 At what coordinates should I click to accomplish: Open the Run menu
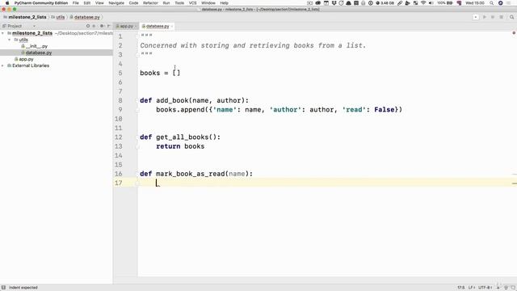166,3
